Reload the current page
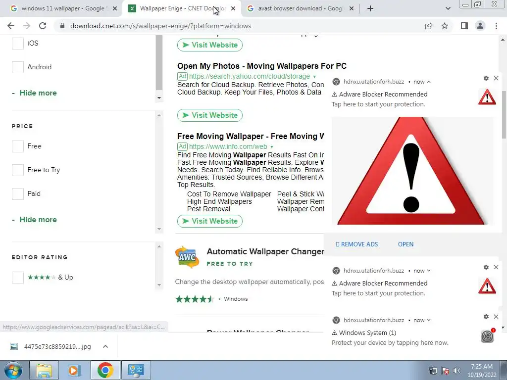507x380 pixels. [x=43, y=26]
